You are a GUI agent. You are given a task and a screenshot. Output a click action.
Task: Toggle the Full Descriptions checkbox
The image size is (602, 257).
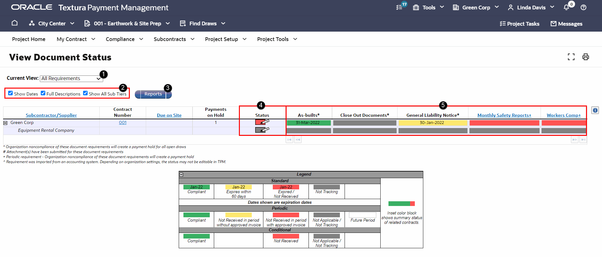point(43,93)
